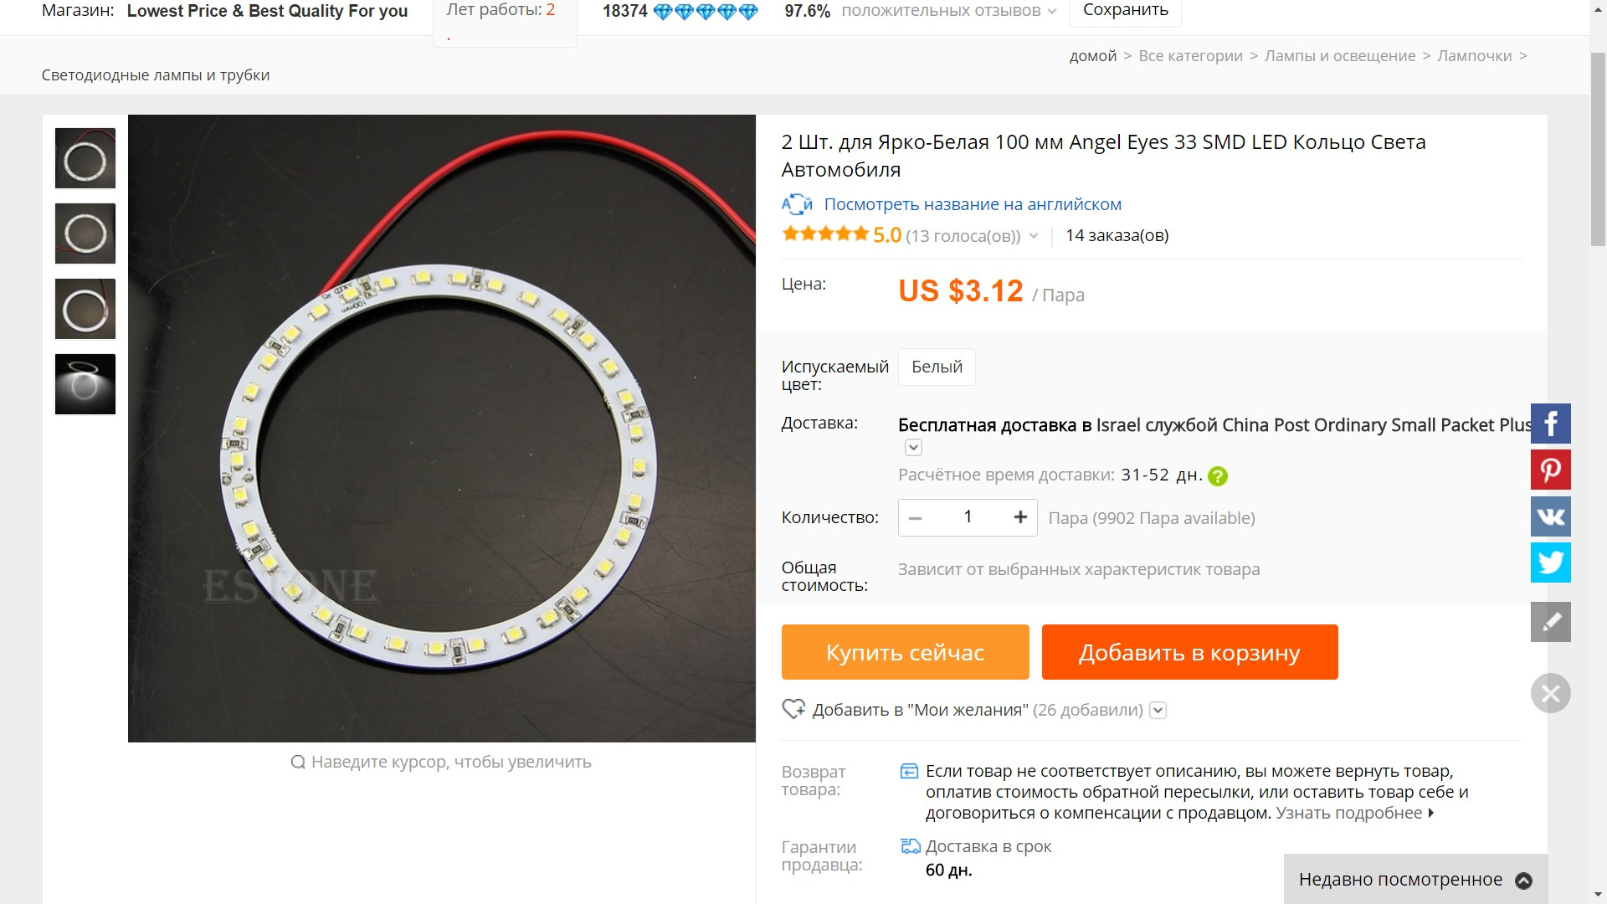Share product on Twitter
Viewport: 1607px width, 904px height.
tap(1550, 562)
